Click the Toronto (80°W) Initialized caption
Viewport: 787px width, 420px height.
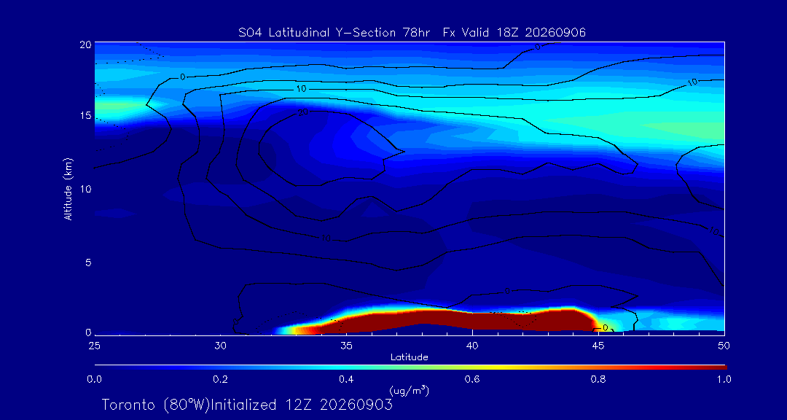(247, 405)
